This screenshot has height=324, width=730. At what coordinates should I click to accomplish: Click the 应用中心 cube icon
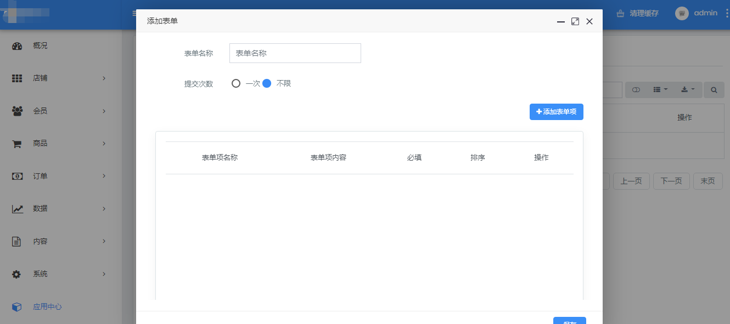[x=17, y=307]
